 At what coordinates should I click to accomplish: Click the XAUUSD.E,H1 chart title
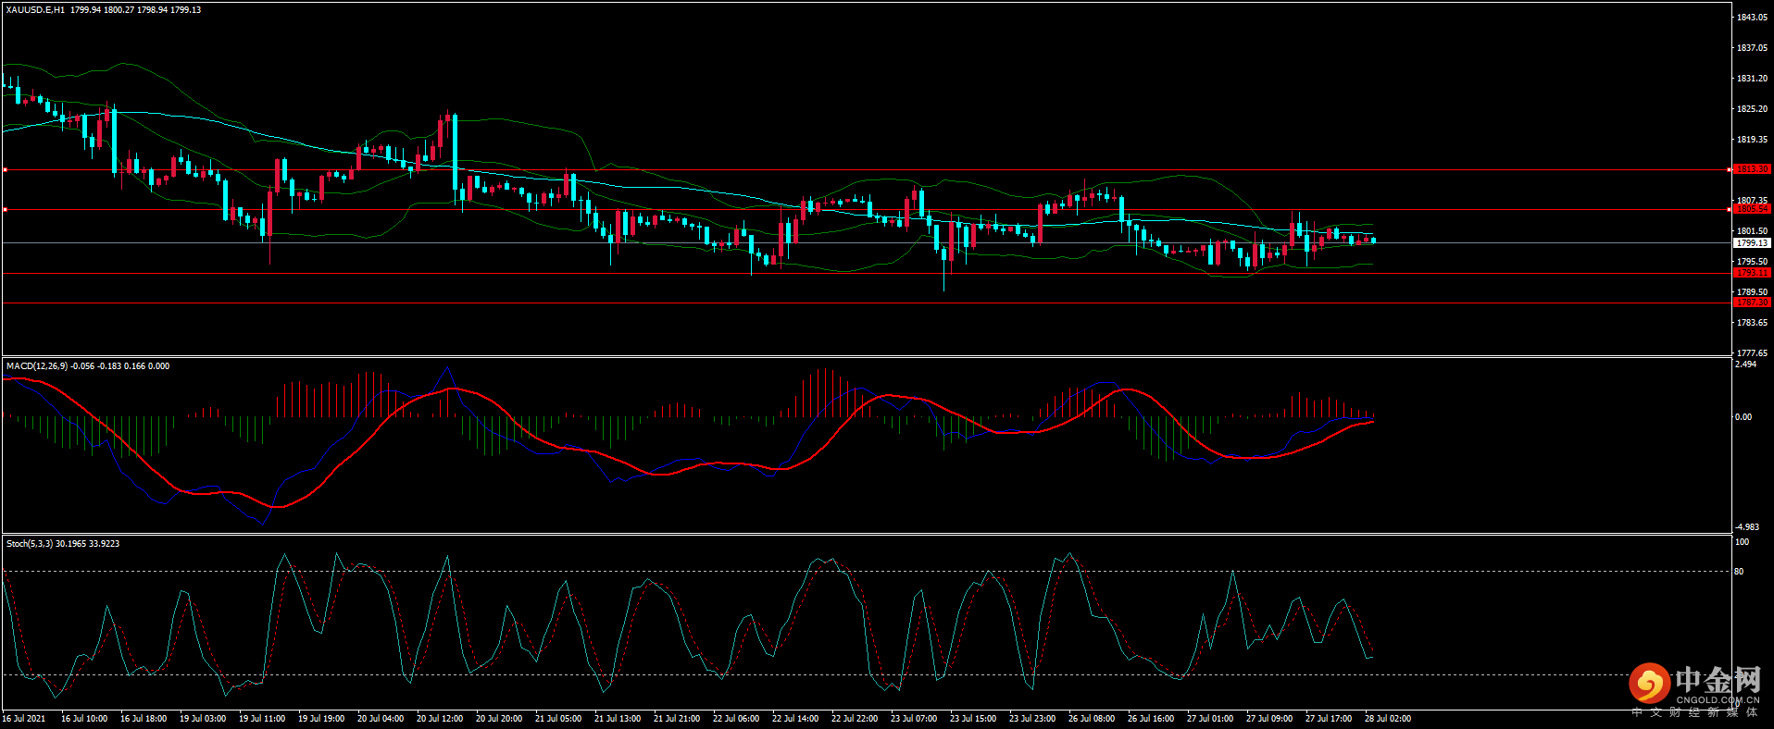click(x=35, y=10)
